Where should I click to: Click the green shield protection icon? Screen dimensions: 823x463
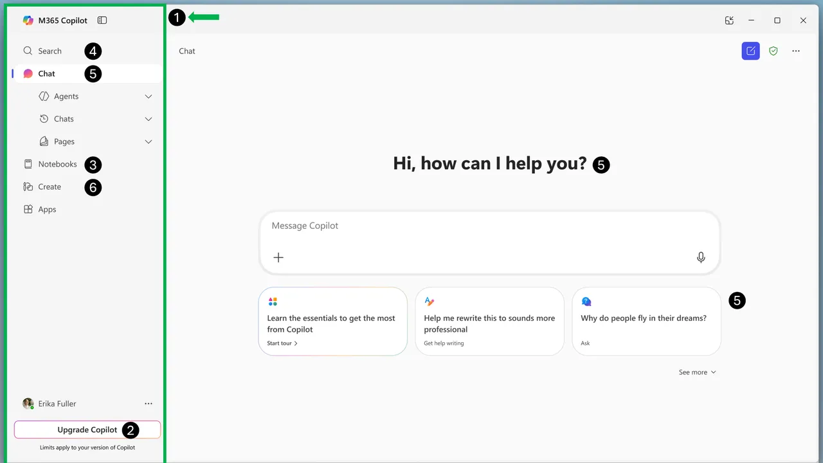[773, 51]
